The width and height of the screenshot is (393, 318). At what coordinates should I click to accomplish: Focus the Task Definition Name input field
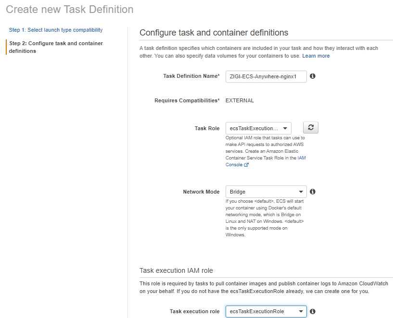tap(266, 76)
